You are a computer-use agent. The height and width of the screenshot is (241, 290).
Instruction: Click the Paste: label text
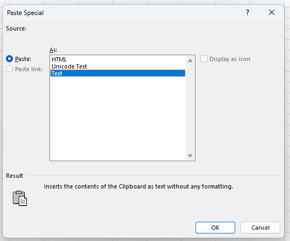23,59
